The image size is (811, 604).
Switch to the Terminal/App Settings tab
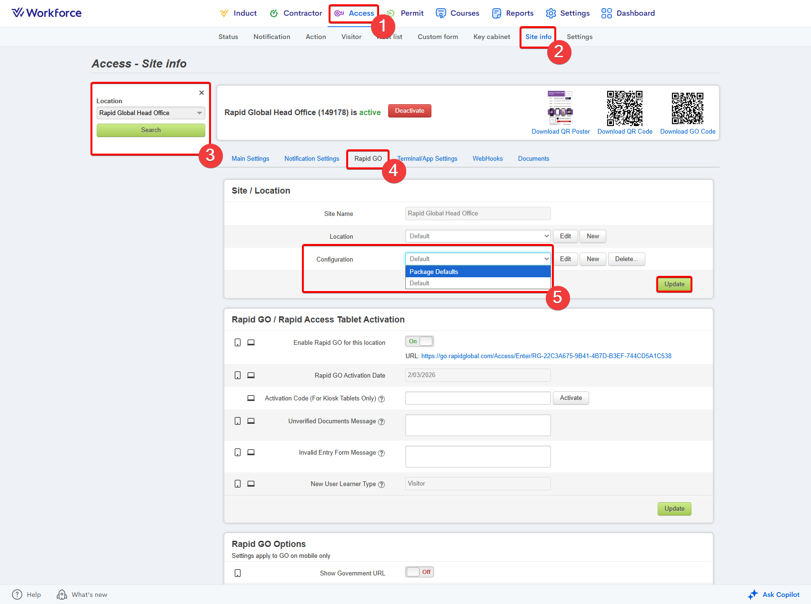click(428, 159)
